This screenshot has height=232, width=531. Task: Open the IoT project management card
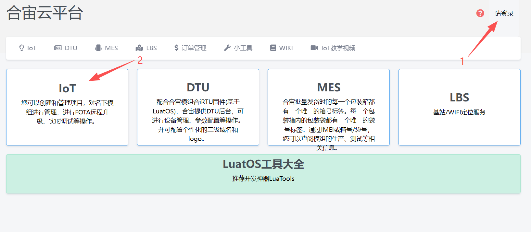tap(67, 107)
